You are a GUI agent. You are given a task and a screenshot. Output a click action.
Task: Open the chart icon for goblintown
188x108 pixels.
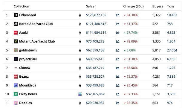click(x=117, y=50)
